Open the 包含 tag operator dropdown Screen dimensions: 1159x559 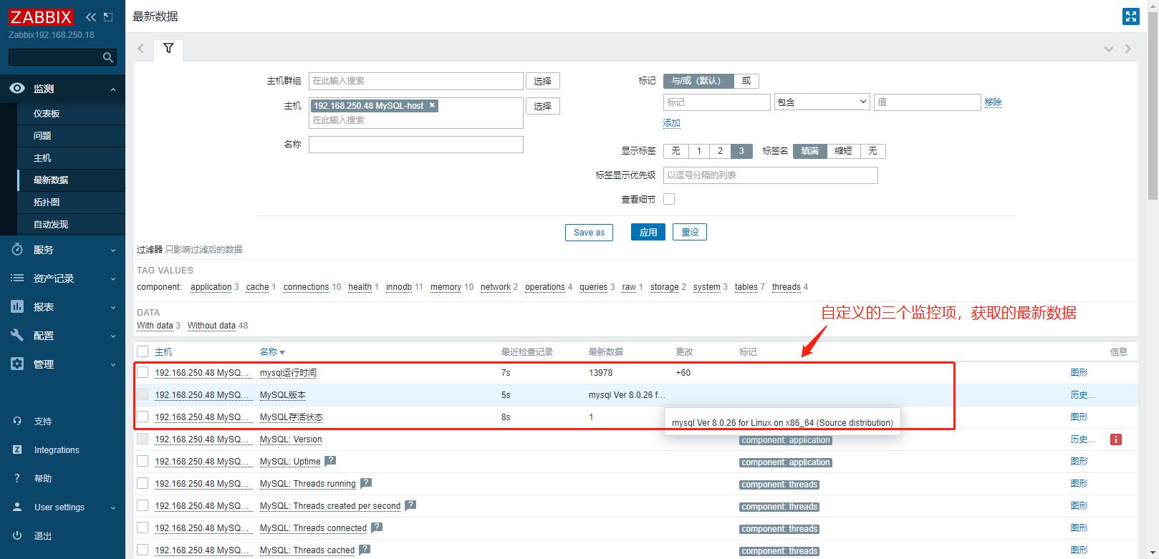(822, 102)
